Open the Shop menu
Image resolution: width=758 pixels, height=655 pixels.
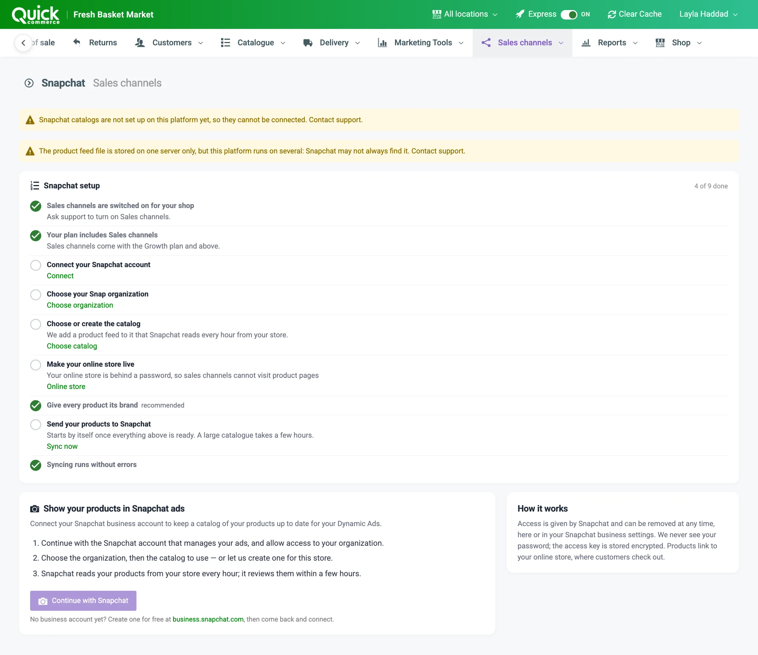679,43
